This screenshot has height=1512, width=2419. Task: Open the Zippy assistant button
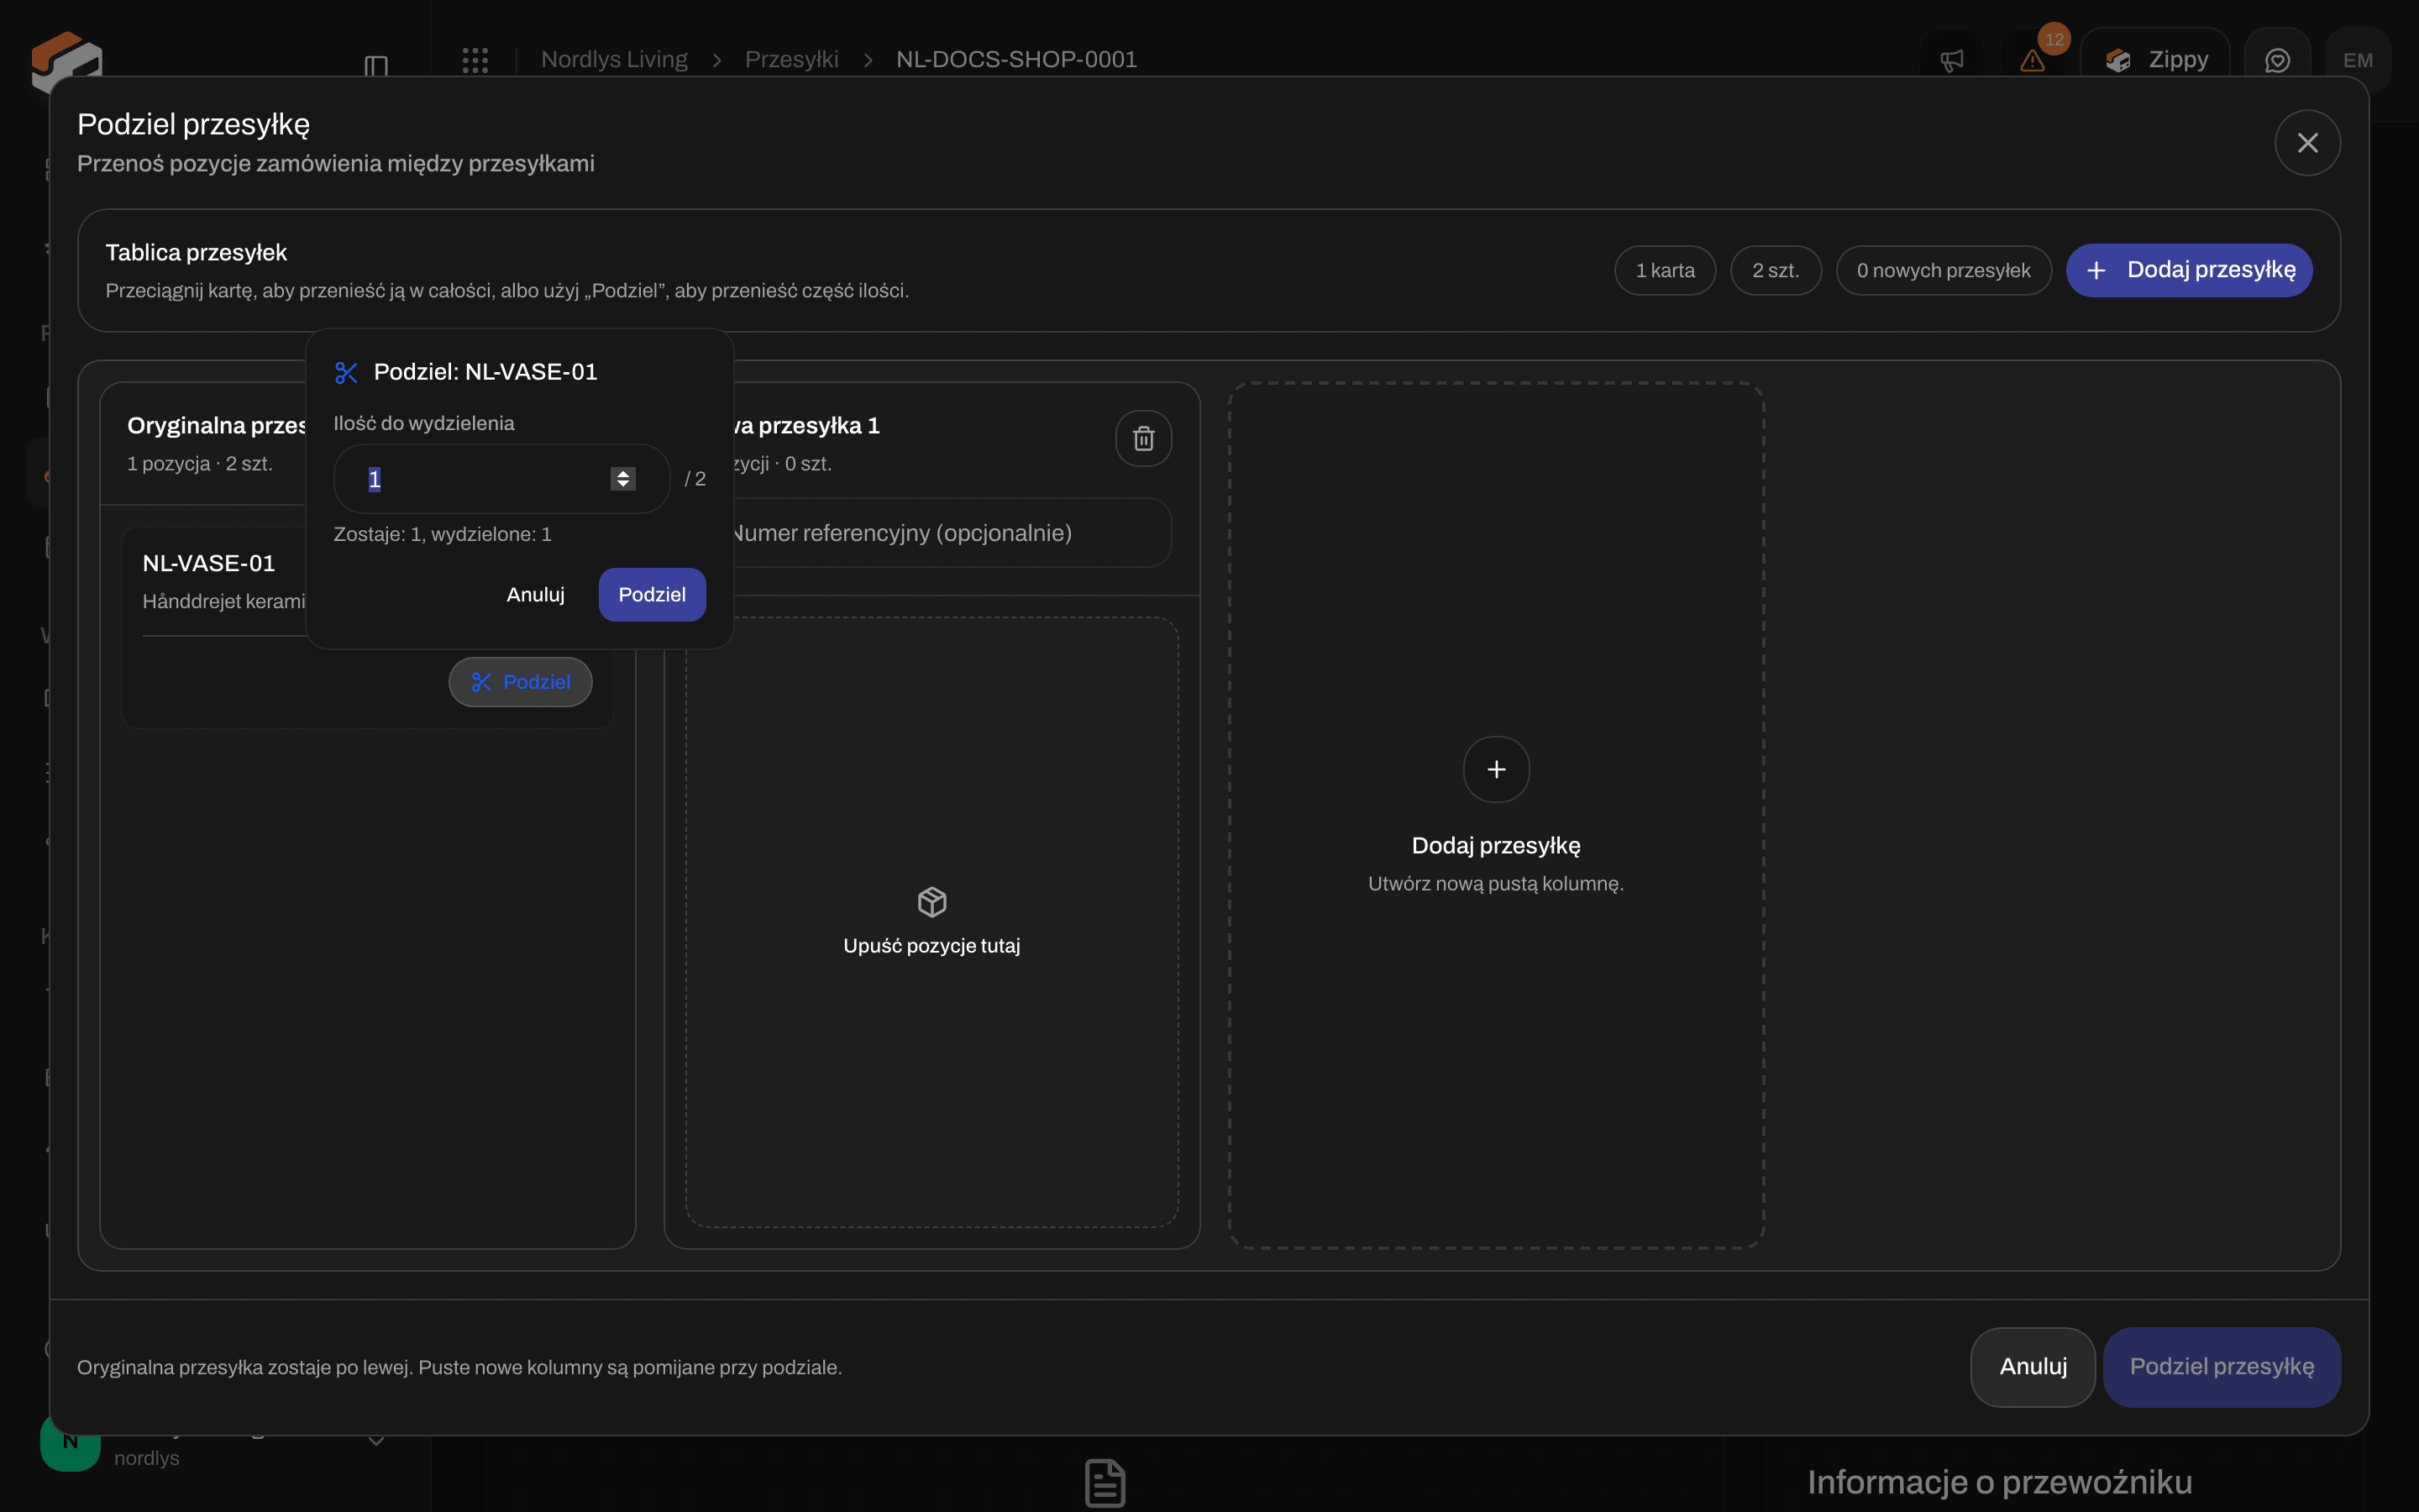(x=2155, y=61)
